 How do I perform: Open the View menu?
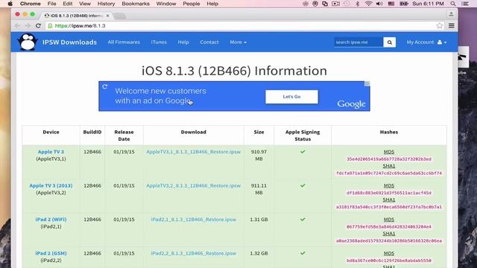click(x=85, y=4)
